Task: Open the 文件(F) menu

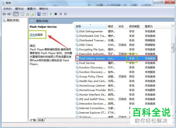Action: pos(7,9)
